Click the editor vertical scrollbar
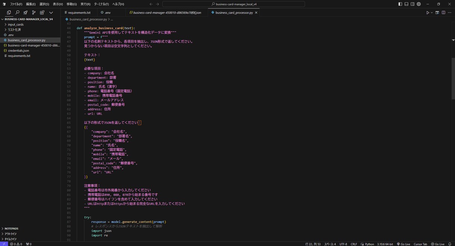Screen dimensions: 455x246 click(x=453, y=78)
